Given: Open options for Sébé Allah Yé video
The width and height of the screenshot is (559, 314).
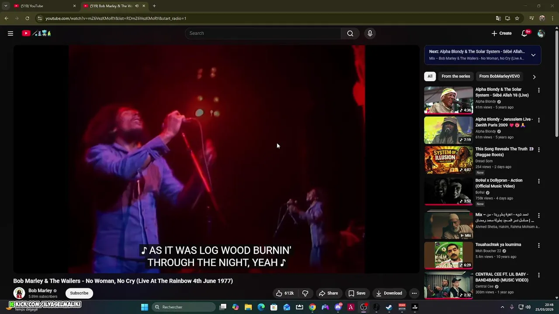Looking at the screenshot, I should click(x=538, y=90).
